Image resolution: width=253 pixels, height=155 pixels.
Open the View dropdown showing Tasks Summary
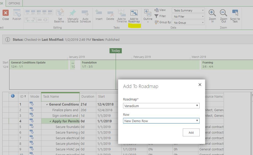click(x=188, y=10)
